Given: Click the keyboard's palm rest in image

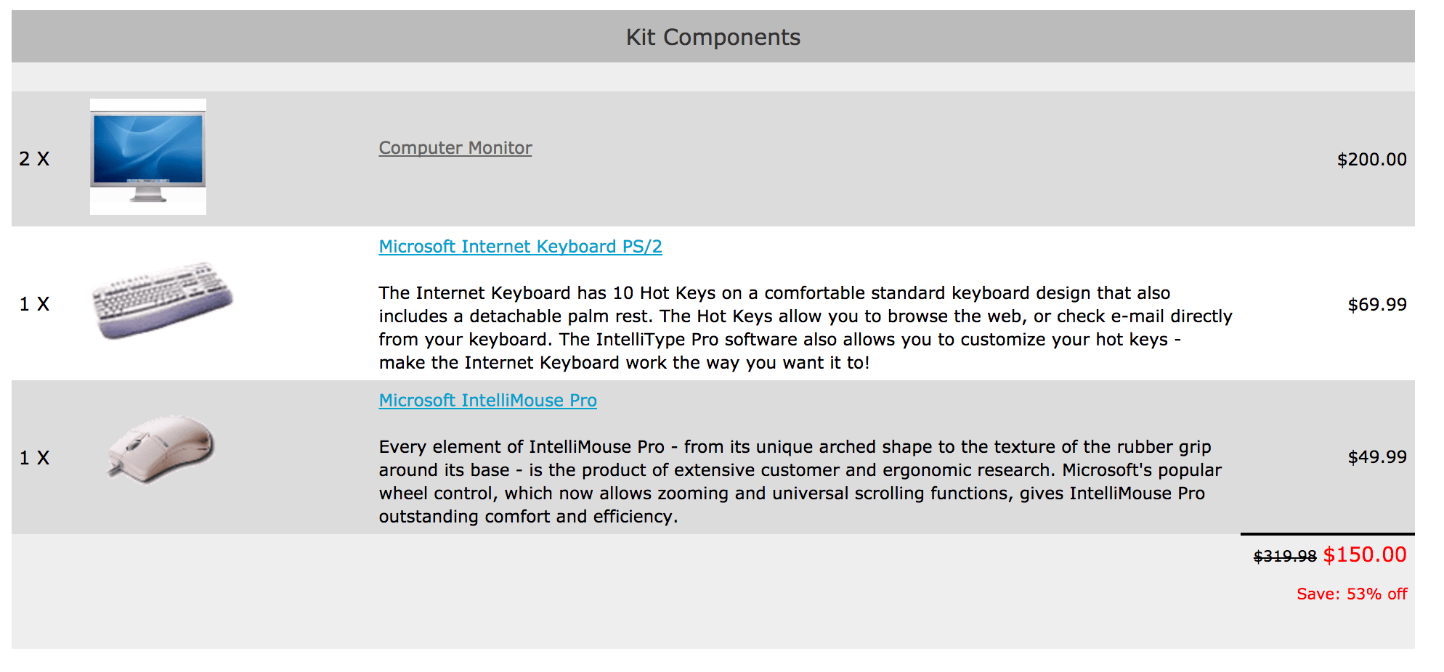Looking at the screenshot, I should coord(174,316).
